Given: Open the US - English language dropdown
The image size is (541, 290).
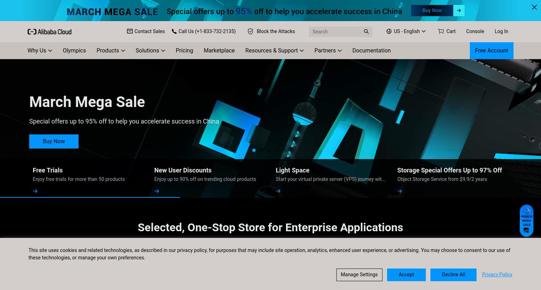Looking at the screenshot, I should (x=406, y=31).
